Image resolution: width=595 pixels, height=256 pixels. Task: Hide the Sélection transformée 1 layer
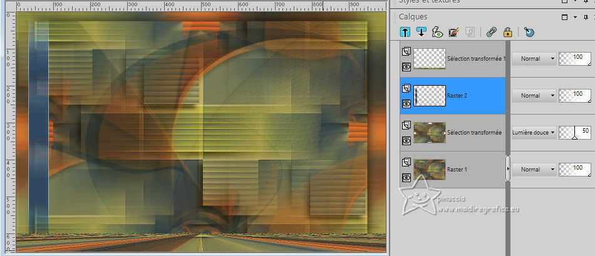click(406, 67)
